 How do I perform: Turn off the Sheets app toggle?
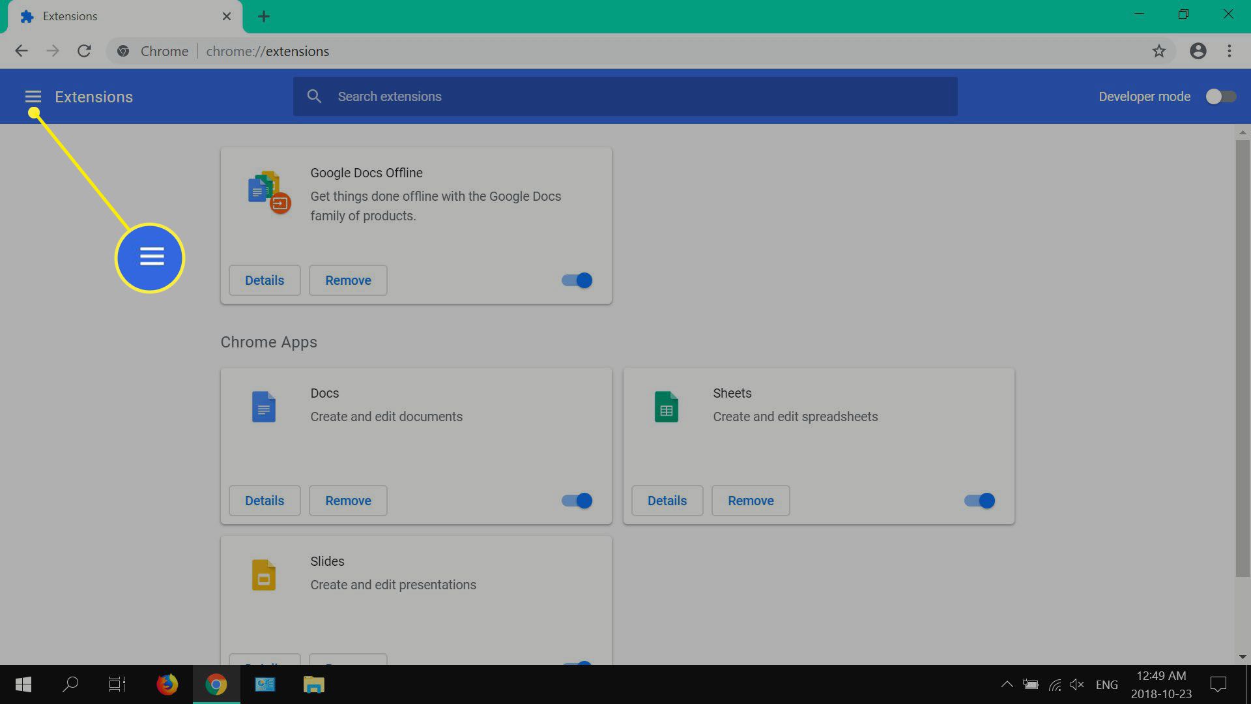click(979, 501)
